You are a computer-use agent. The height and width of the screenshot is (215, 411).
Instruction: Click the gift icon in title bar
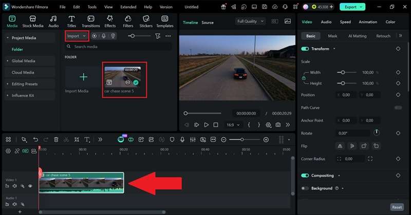[223, 7]
